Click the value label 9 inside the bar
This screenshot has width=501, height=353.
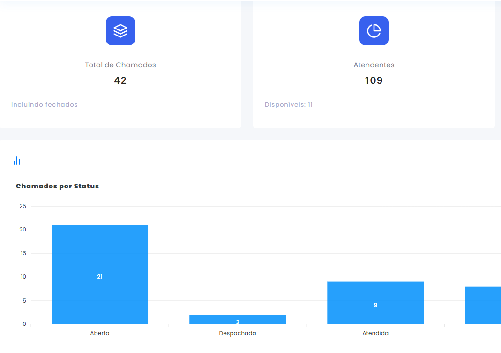coord(375,305)
